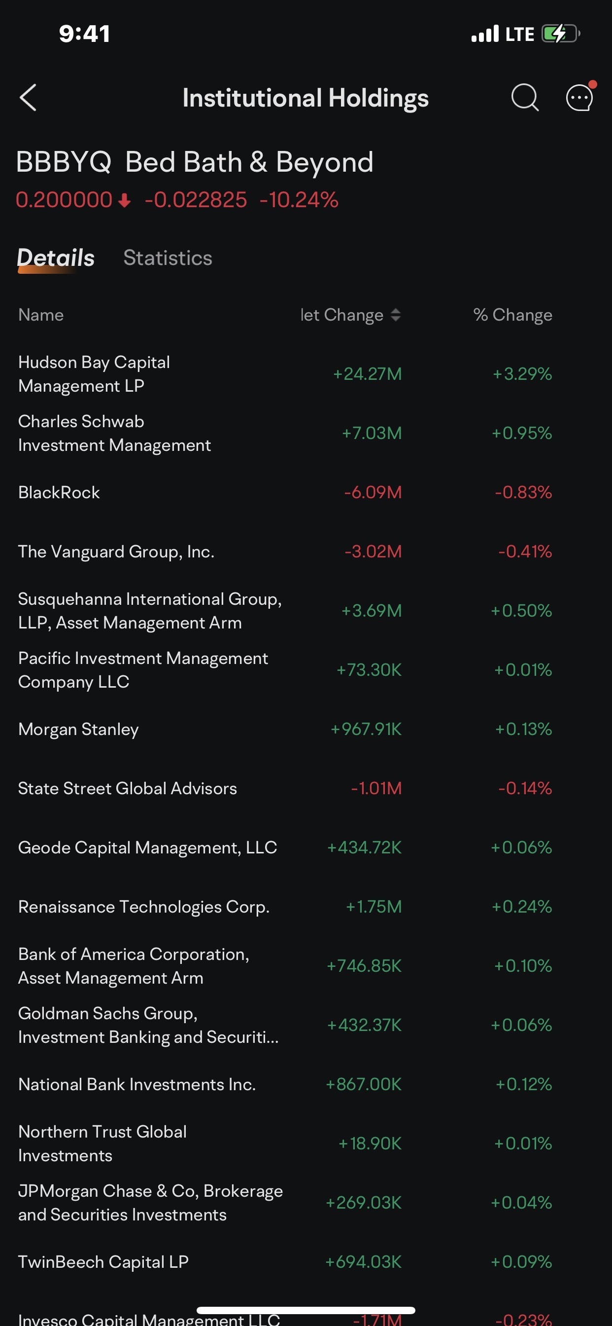The height and width of the screenshot is (1326, 612).
Task: Expand the truncated Goldman Sachs Group row
Action: click(205, 1025)
